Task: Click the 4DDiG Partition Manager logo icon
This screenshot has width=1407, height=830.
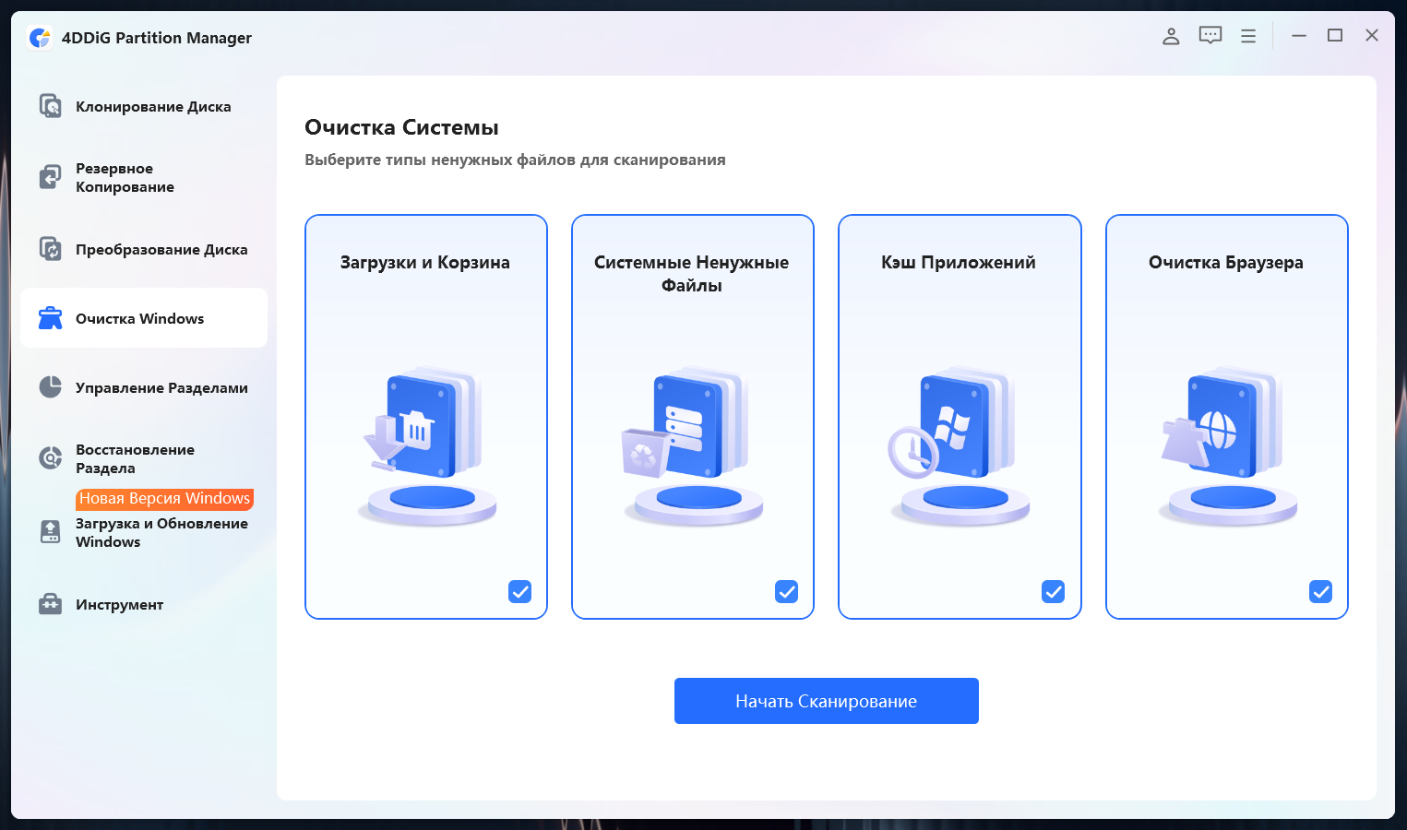Action: click(40, 38)
